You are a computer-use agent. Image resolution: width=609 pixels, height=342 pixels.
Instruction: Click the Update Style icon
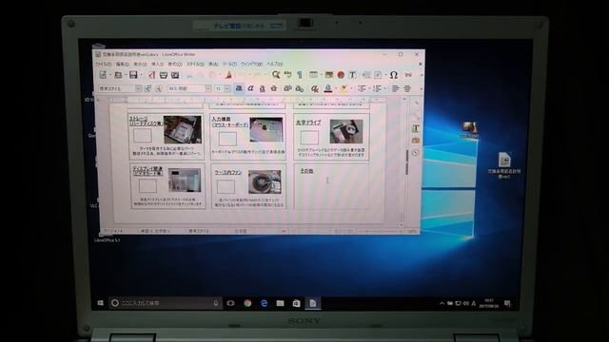point(147,88)
